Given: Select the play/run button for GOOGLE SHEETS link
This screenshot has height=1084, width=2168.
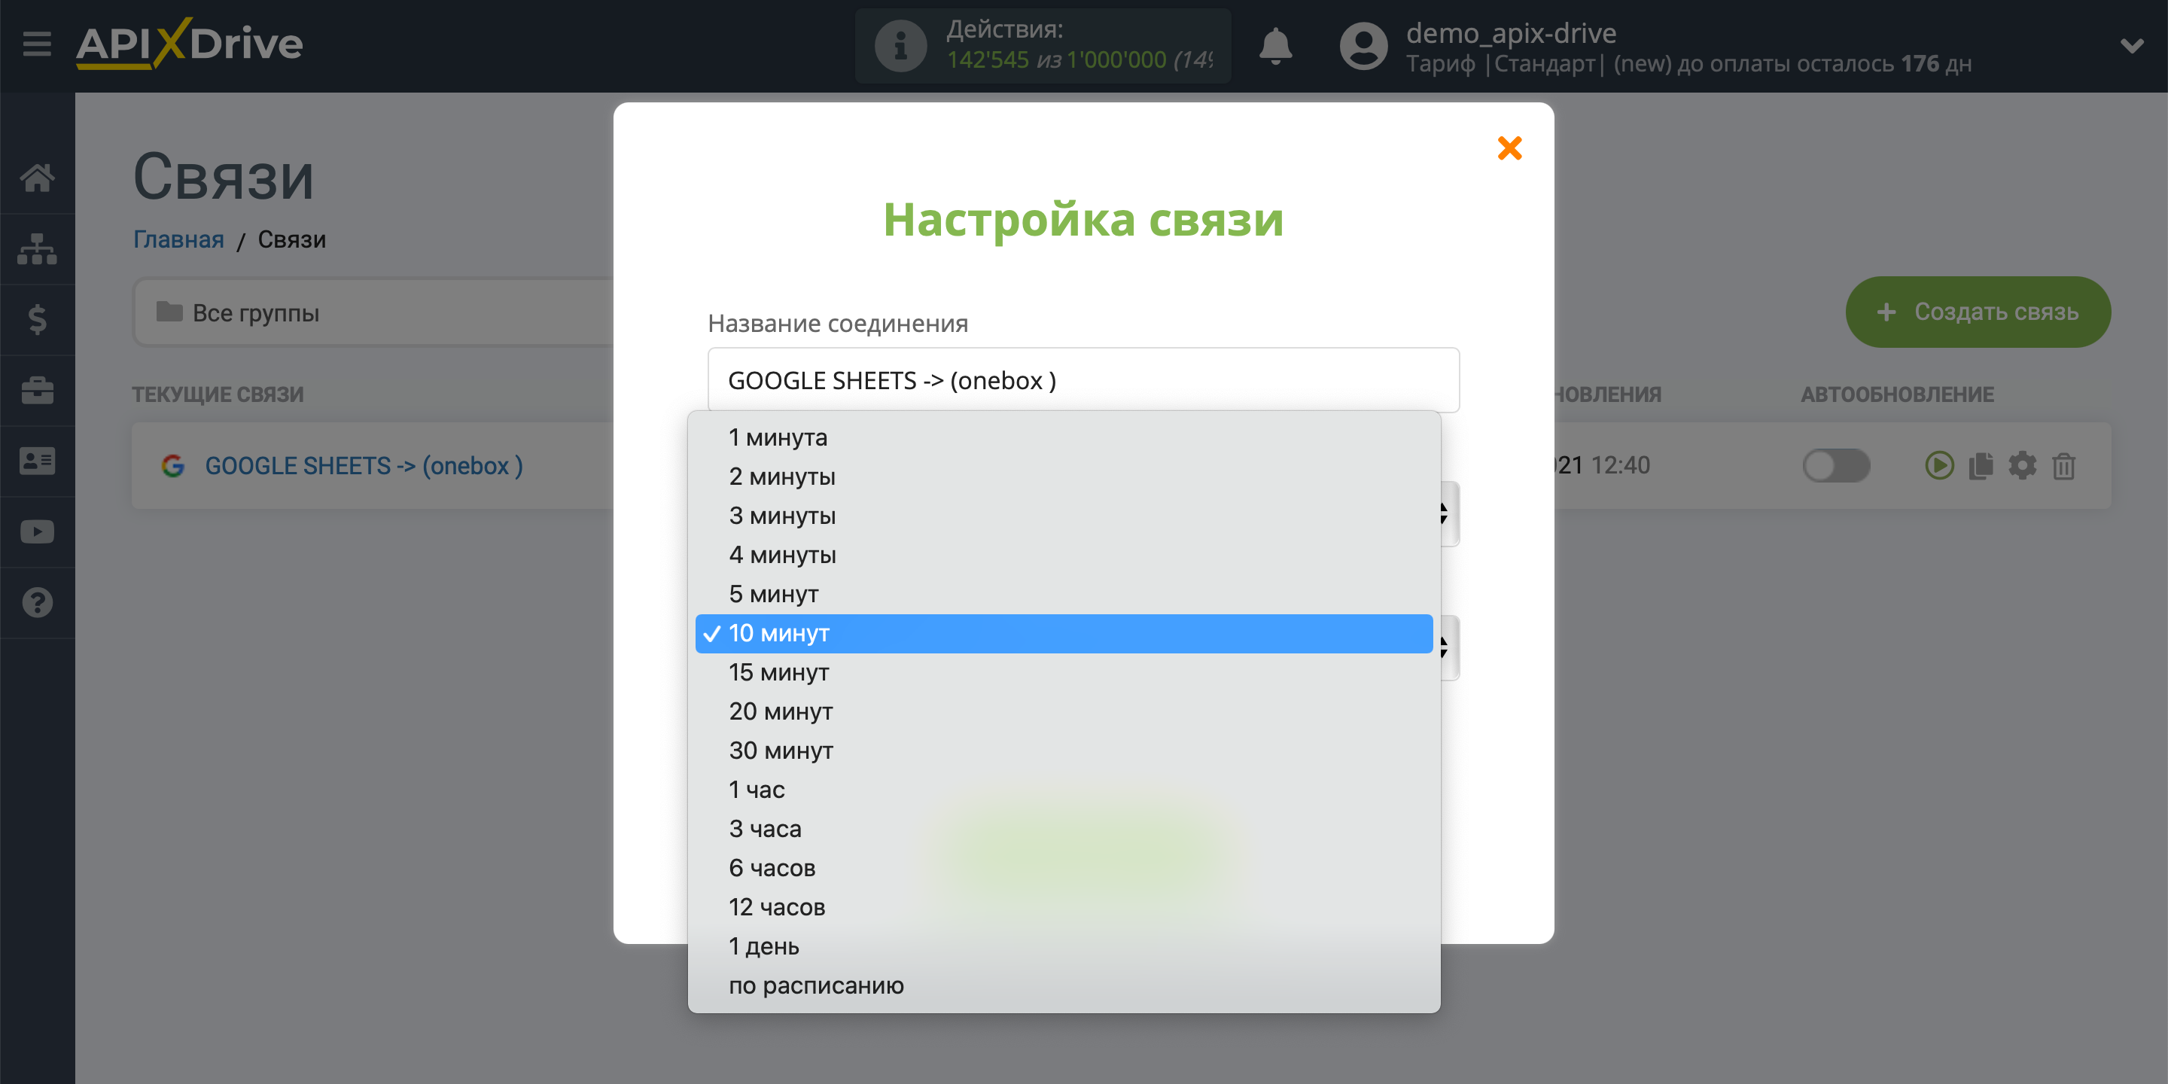Looking at the screenshot, I should point(1935,466).
